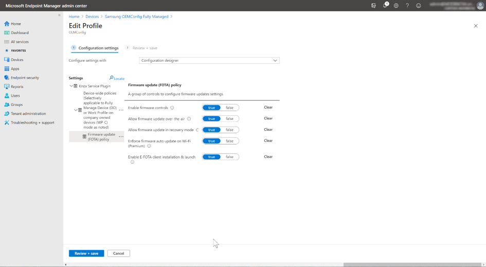Set Allow firmware update in recovery mode to false

pyautogui.click(x=230, y=130)
